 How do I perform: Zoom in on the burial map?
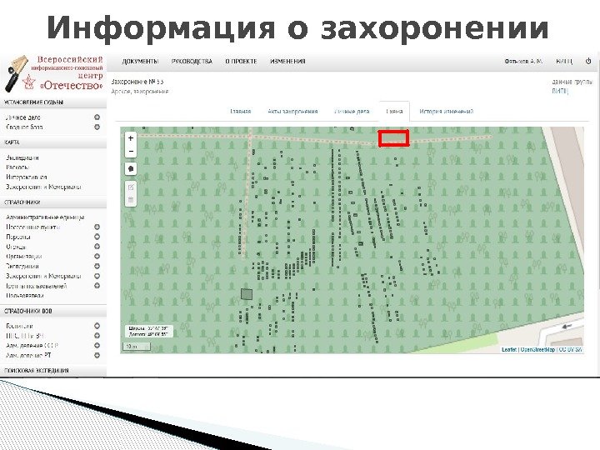[131, 138]
